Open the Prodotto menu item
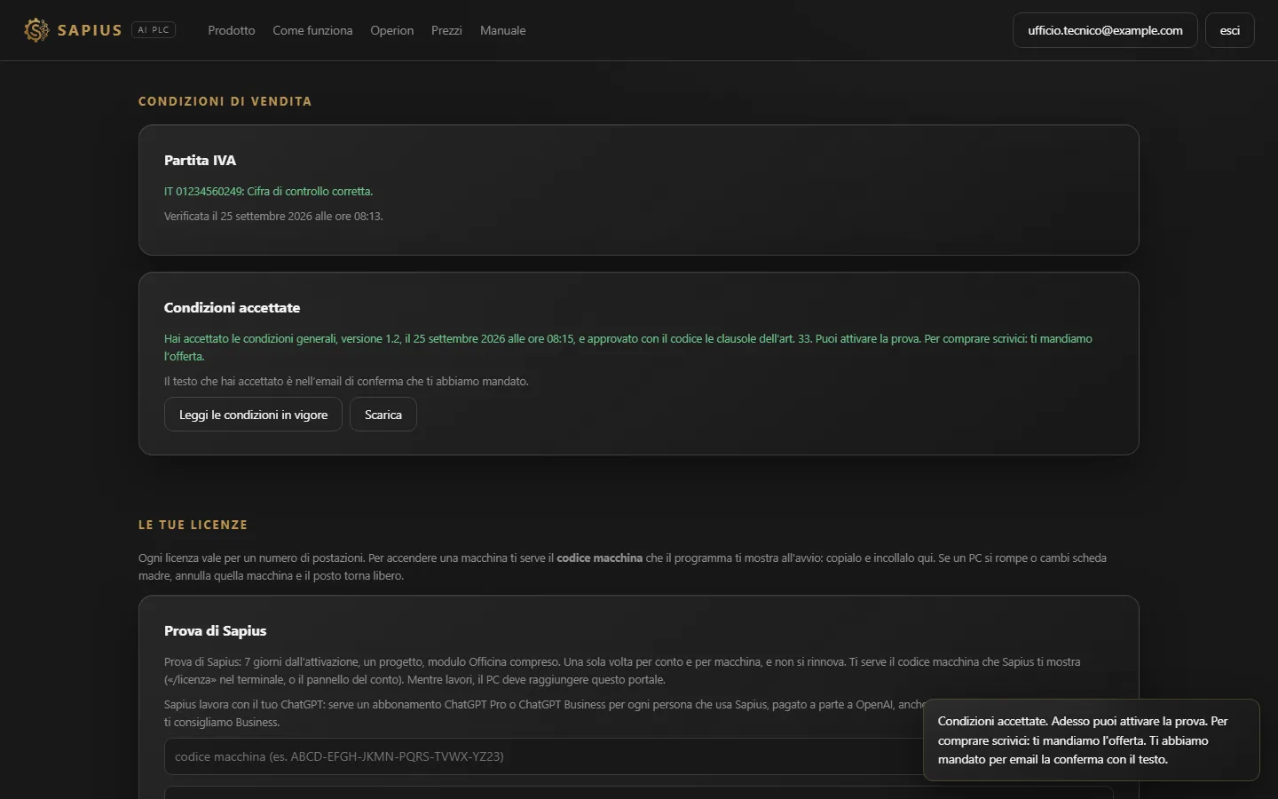Image resolution: width=1278 pixels, height=799 pixels. point(232,30)
